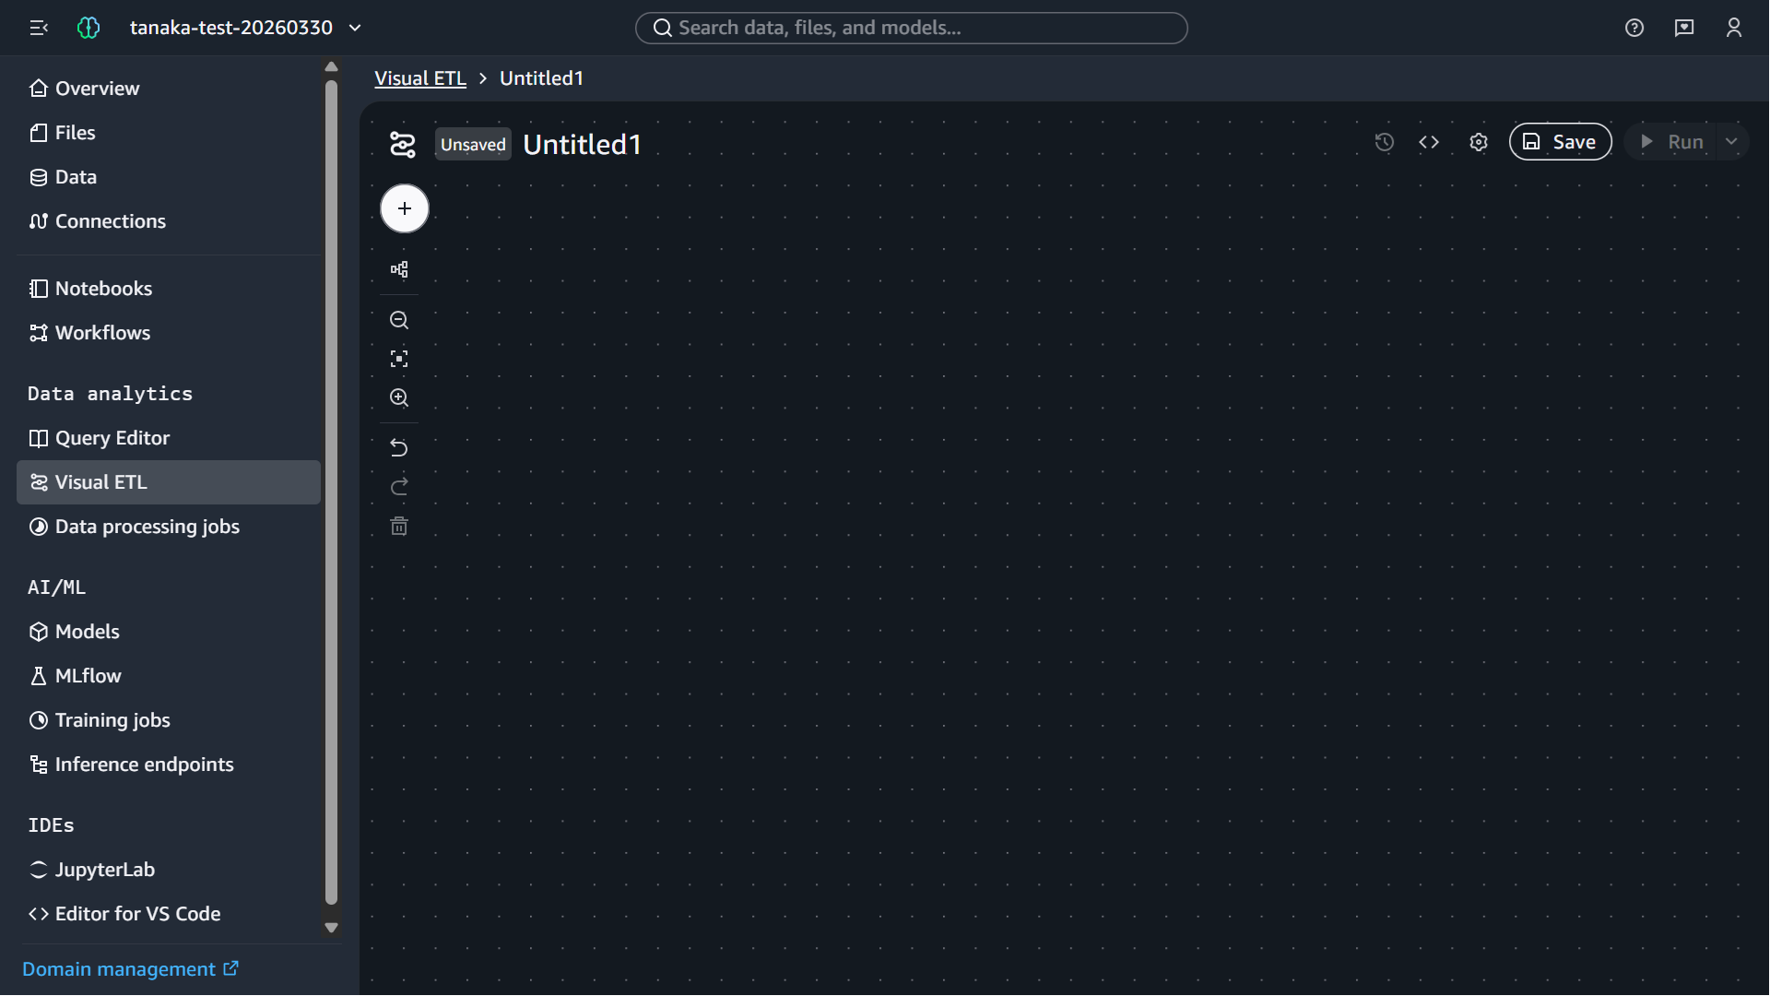The width and height of the screenshot is (1770, 996).
Task: Click the SageMaker brain logo icon
Action: click(x=88, y=28)
